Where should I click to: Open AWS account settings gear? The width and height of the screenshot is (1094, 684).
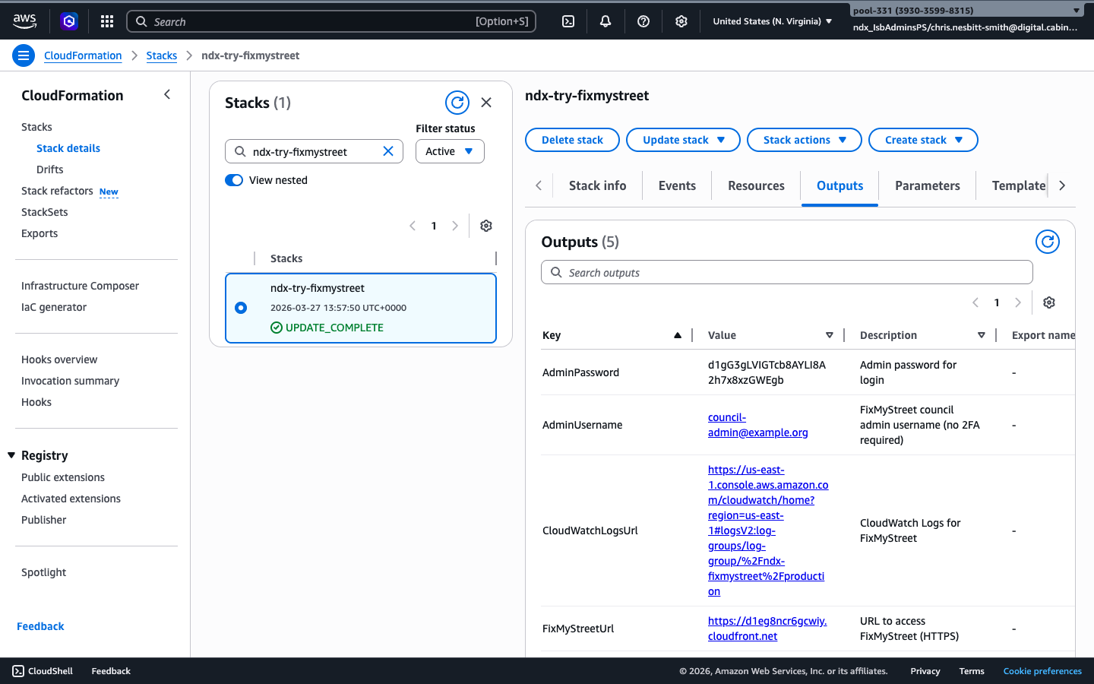click(681, 21)
